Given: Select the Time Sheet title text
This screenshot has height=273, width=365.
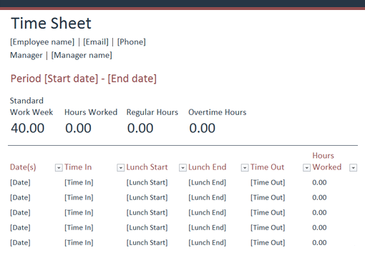Looking at the screenshot, I should pyautogui.click(x=51, y=24).
